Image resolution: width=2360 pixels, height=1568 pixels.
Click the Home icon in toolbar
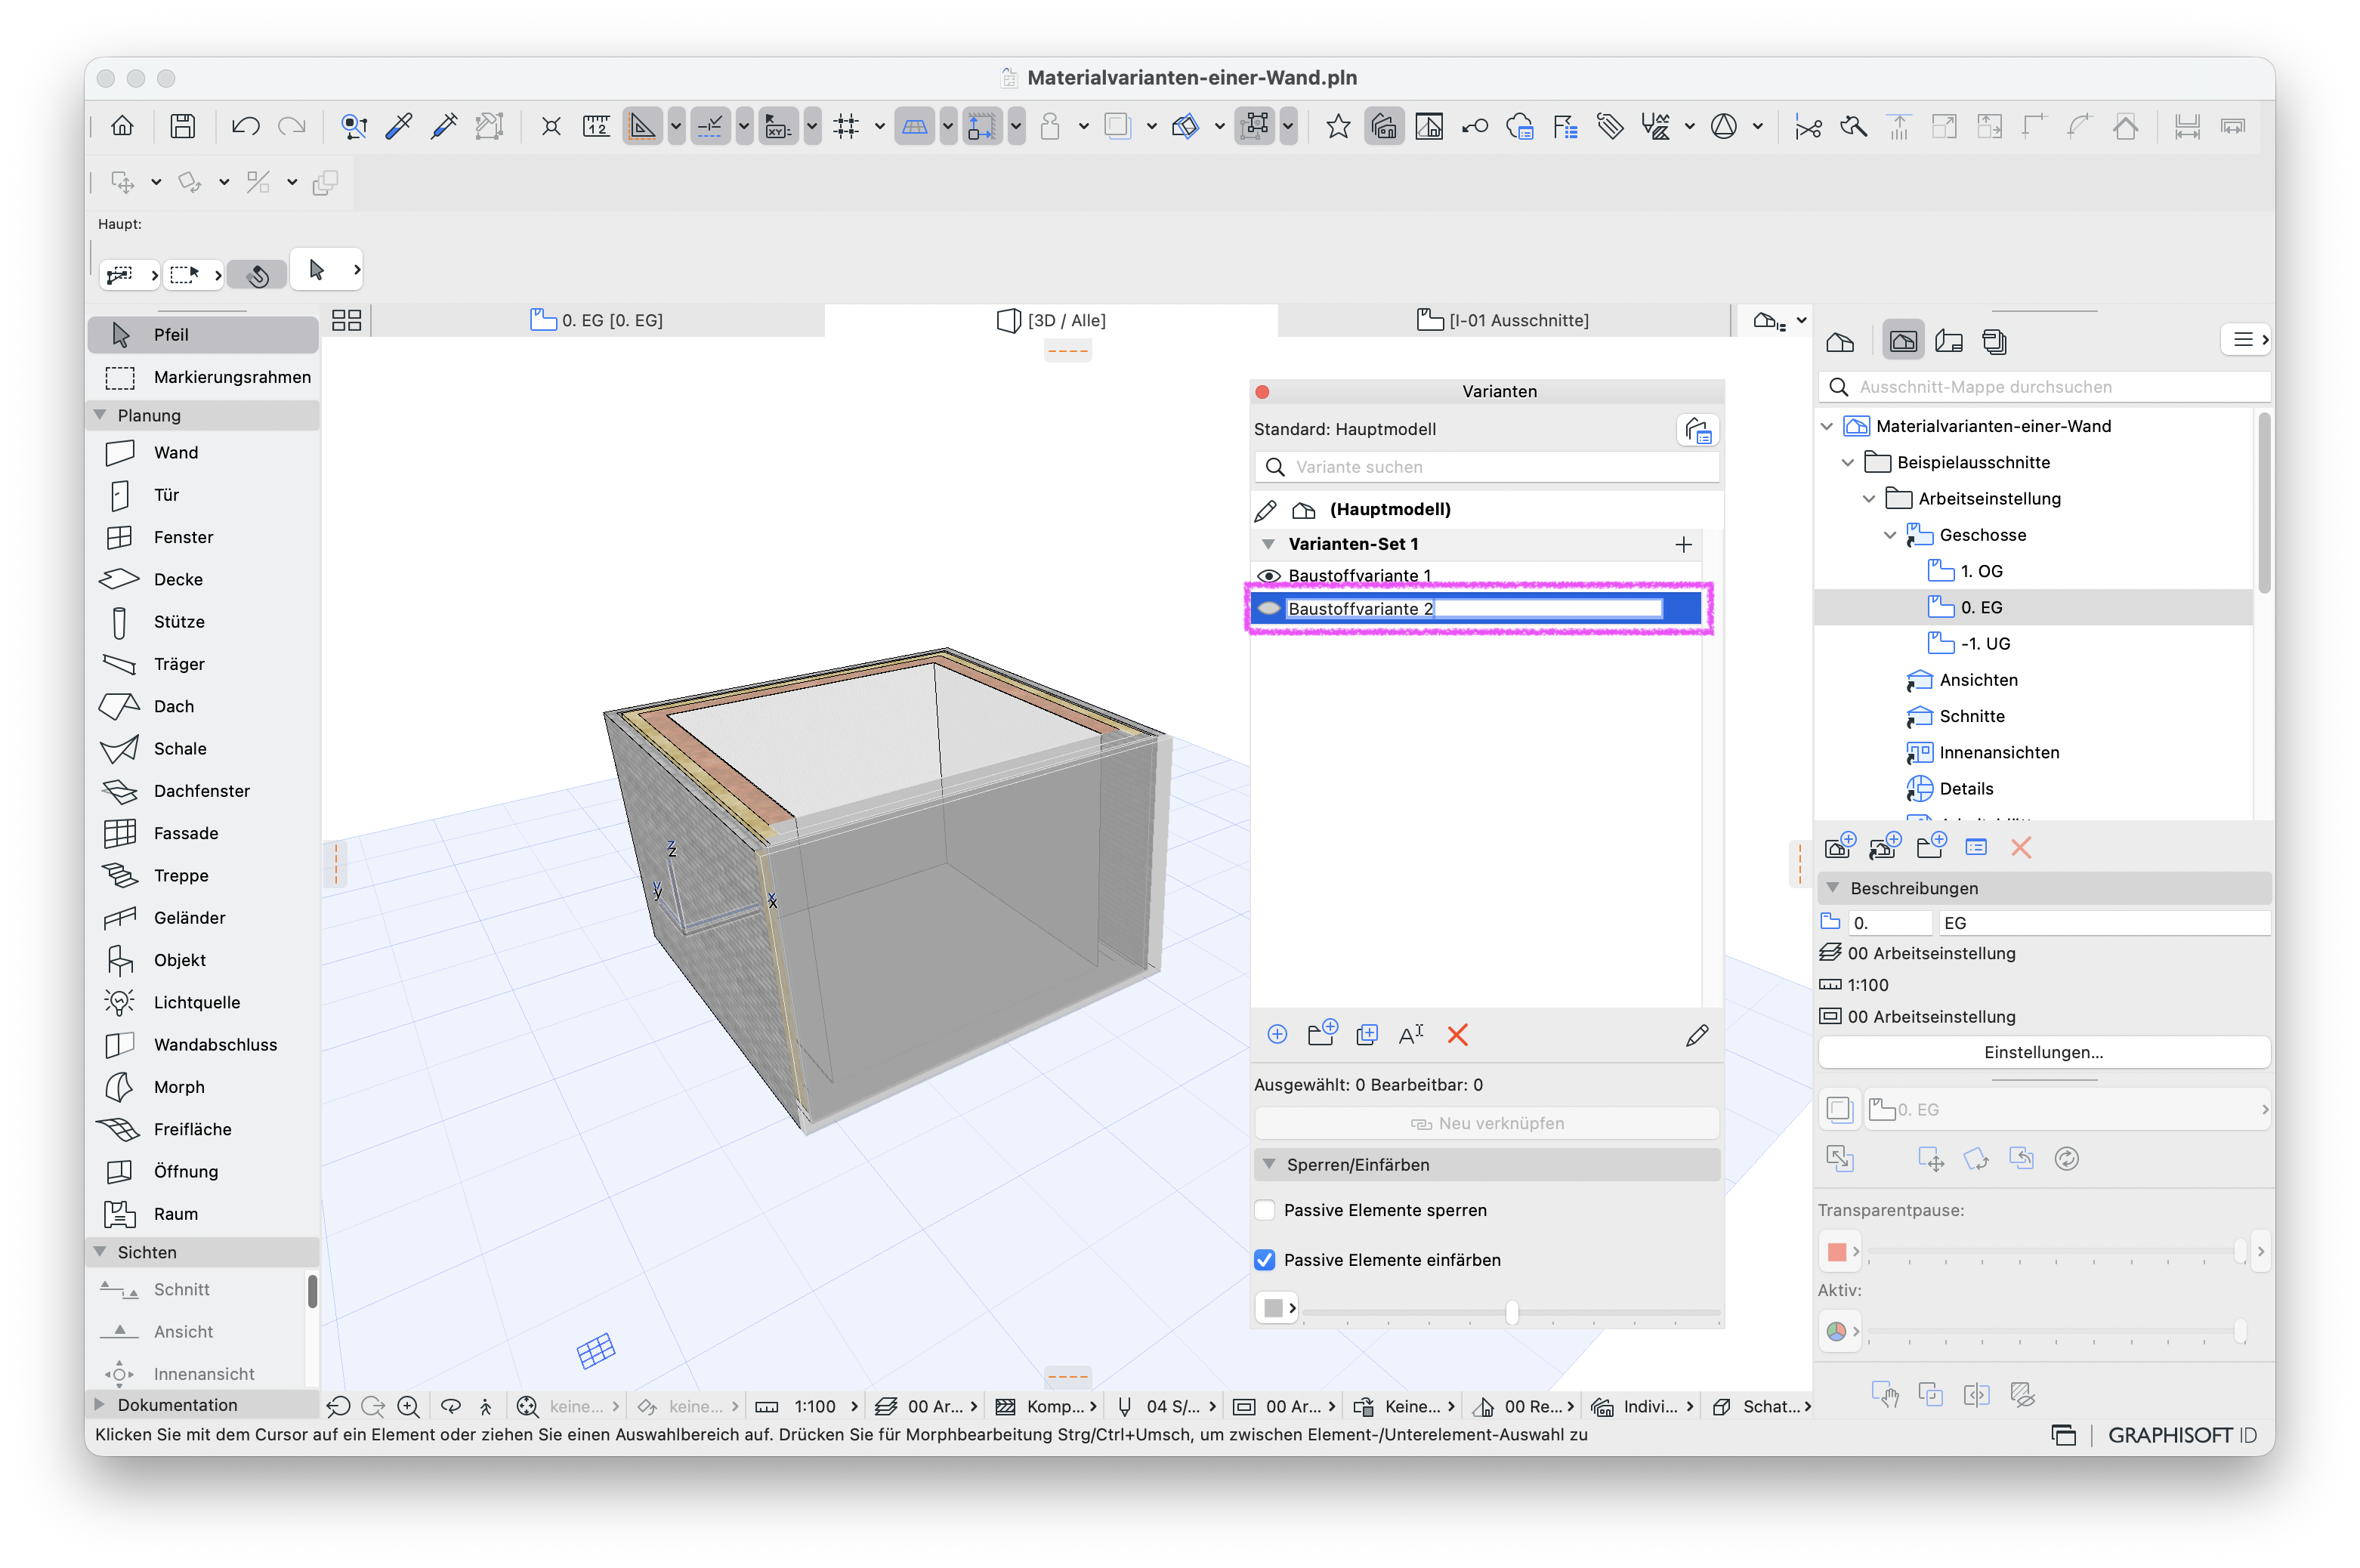click(122, 126)
